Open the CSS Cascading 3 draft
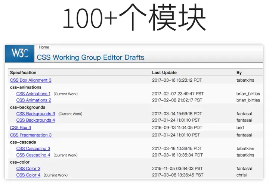269x185 pixels. 33,148
